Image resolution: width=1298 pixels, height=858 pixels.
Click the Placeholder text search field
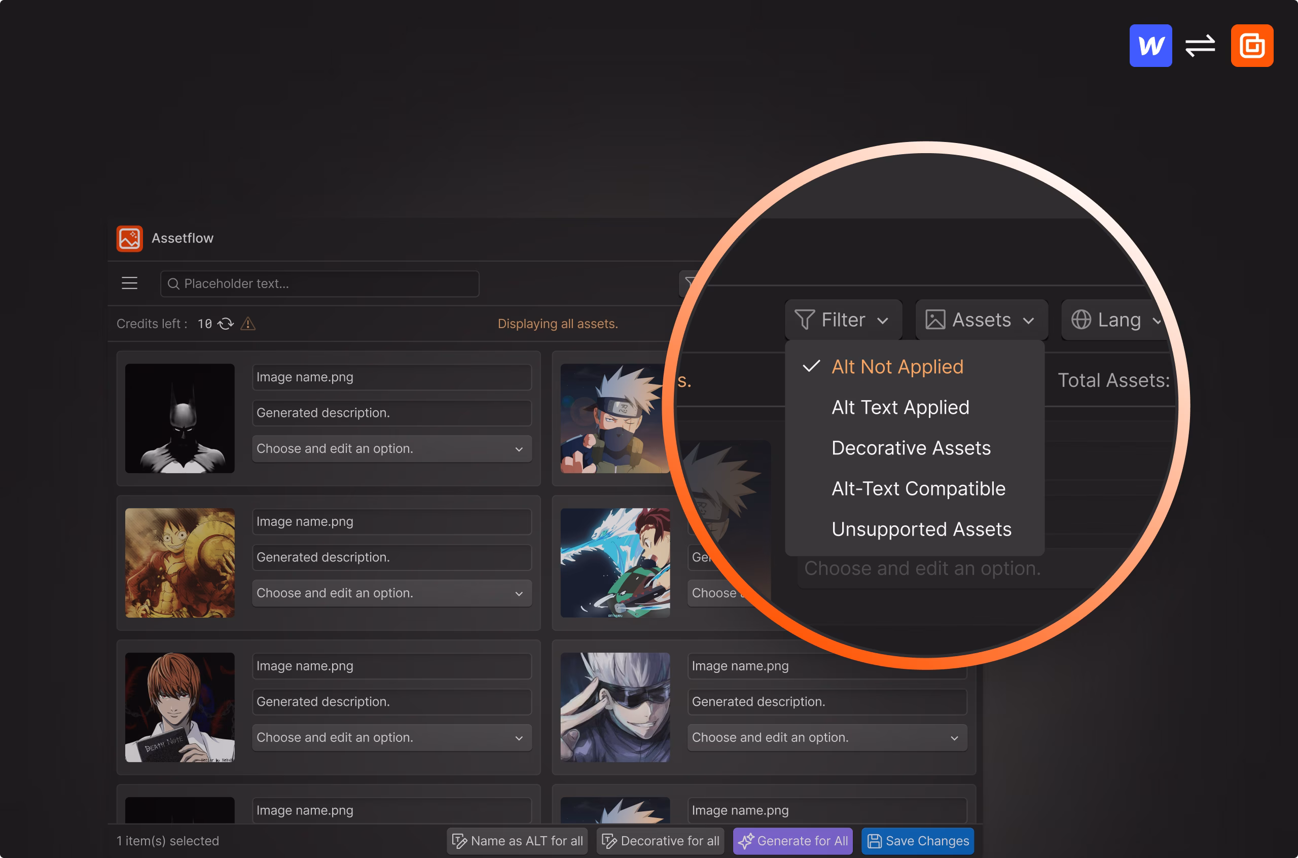coord(319,283)
